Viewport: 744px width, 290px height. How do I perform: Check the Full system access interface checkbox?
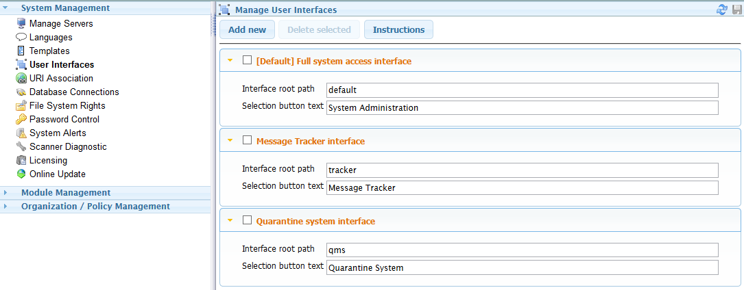coord(248,60)
